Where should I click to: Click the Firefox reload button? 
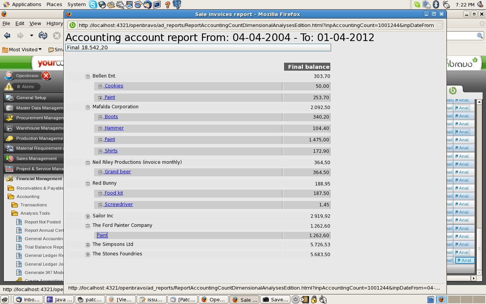coord(43,36)
